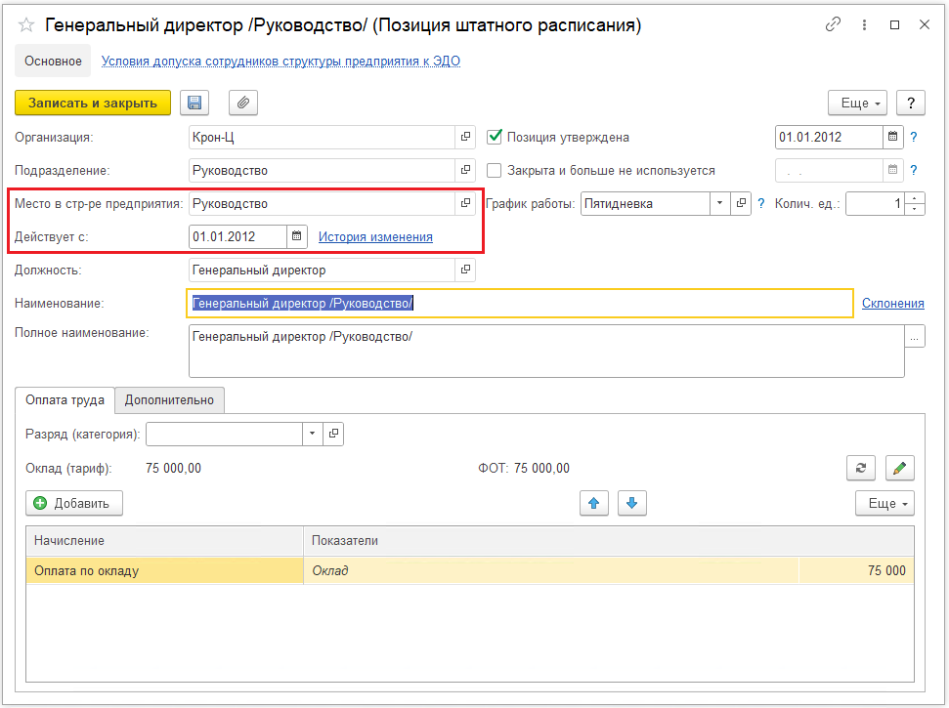Viewport: 949px width, 708px height.
Task: Open the Подразделение Руководство card icon
Action: (465, 171)
